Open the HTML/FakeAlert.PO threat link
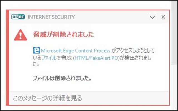Image resolution: width=178 pixels, height=111 pixels. pos(96,58)
